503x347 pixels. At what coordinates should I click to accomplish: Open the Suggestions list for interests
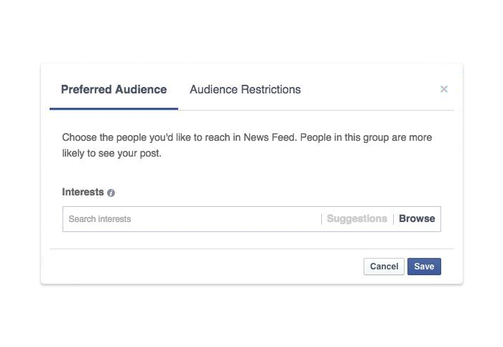356,218
